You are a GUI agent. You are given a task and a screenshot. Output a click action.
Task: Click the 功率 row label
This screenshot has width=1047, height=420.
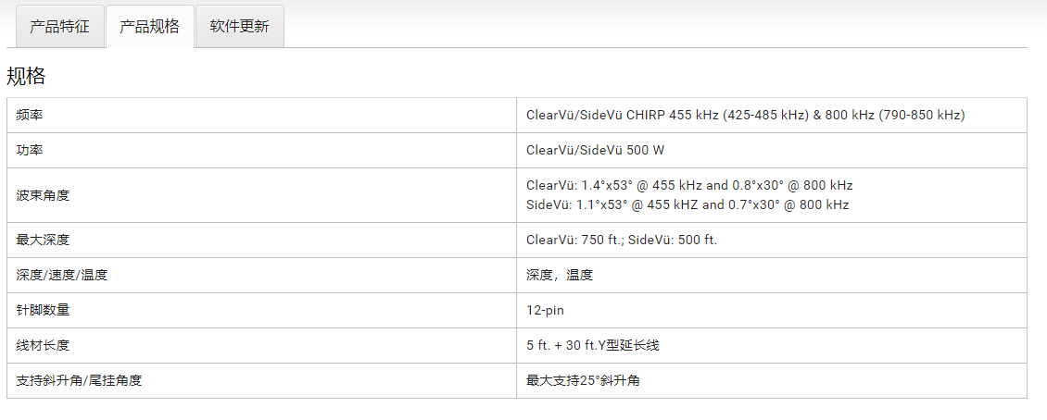point(30,150)
